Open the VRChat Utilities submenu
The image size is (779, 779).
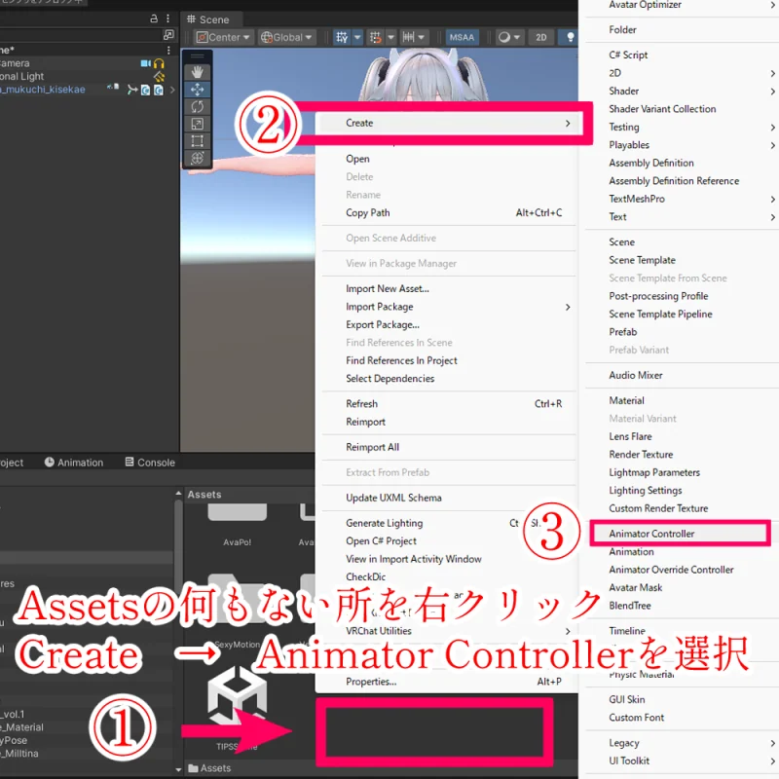tap(449, 631)
